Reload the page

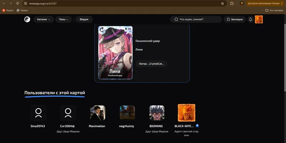[x=17, y=4]
